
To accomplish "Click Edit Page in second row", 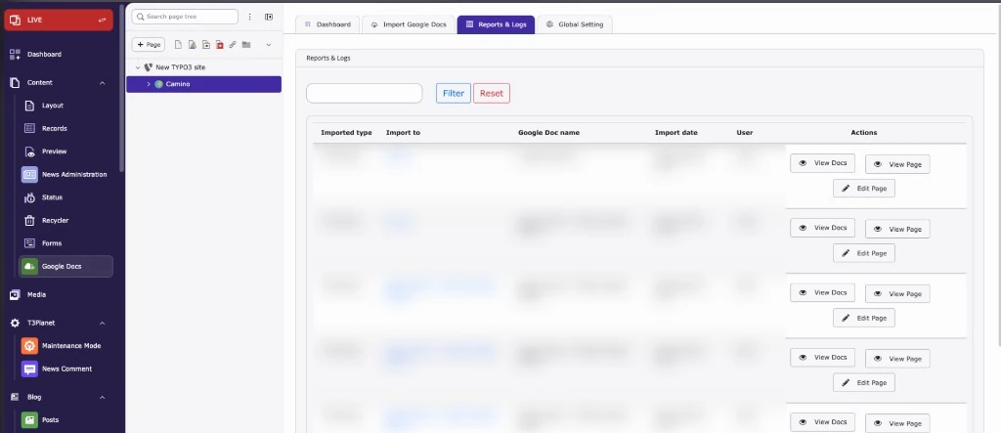I will pyautogui.click(x=864, y=253).
